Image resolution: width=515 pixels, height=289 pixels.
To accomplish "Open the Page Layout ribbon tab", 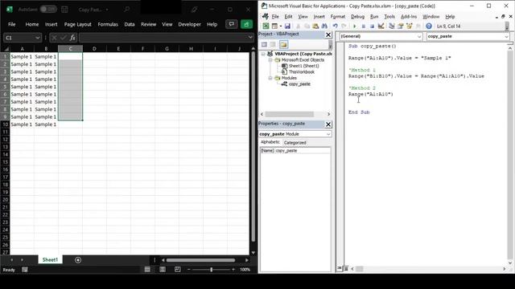I will [x=77, y=24].
